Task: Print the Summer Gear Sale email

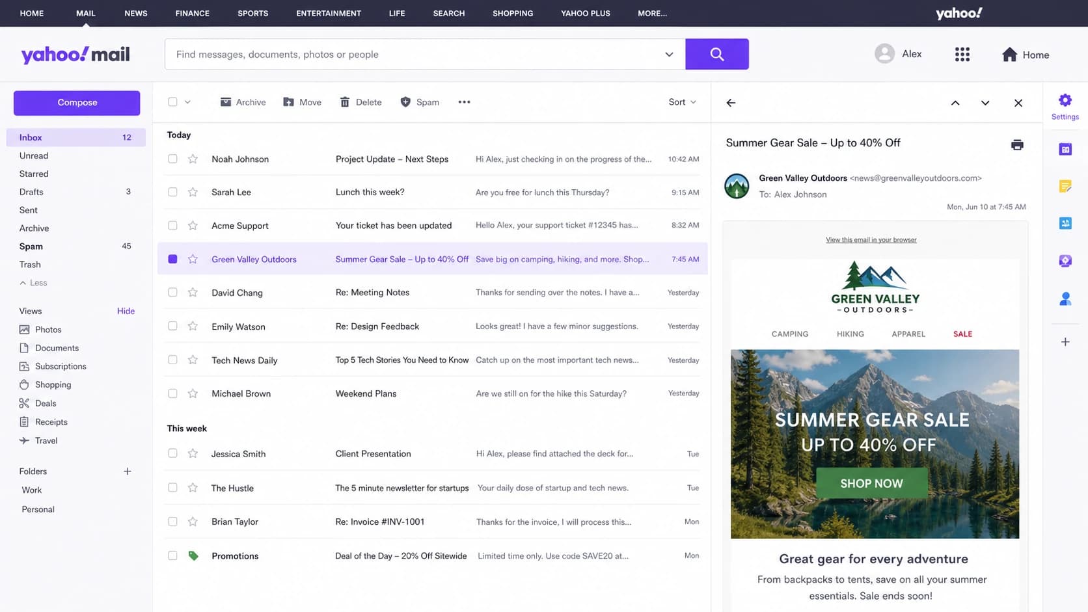Action: pyautogui.click(x=1017, y=144)
